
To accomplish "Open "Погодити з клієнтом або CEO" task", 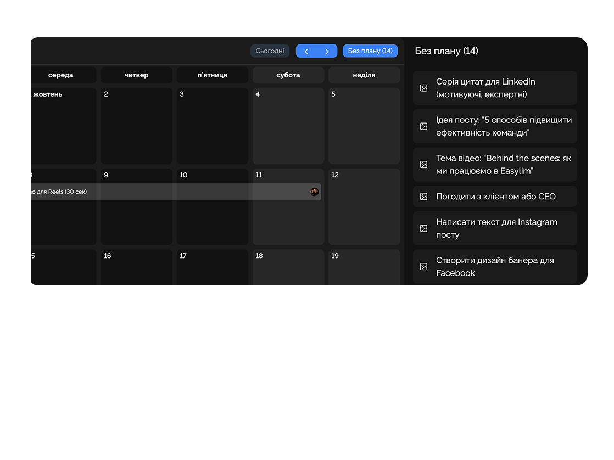I will (x=495, y=197).
